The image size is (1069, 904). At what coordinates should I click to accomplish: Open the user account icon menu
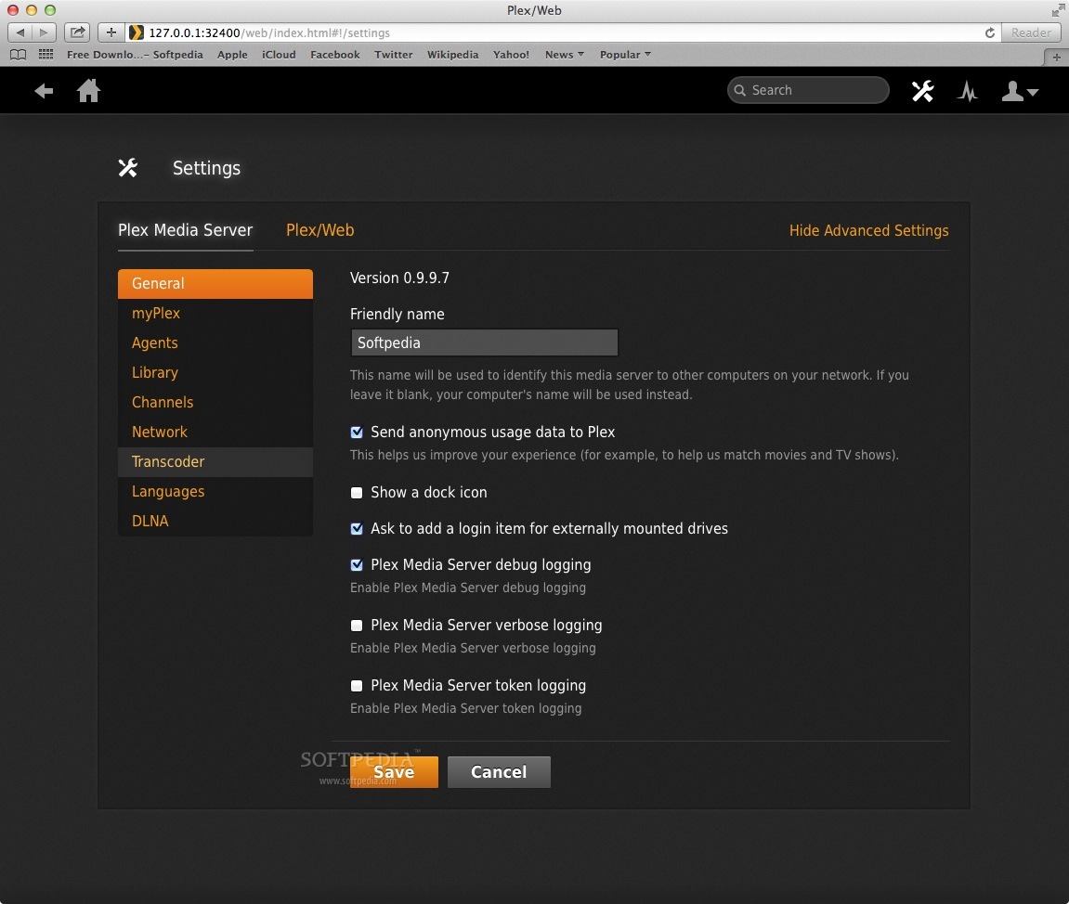point(1020,91)
